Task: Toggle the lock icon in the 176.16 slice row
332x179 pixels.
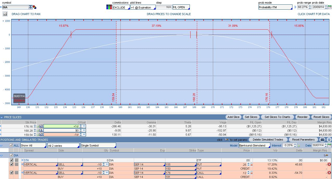Action: coord(38,126)
